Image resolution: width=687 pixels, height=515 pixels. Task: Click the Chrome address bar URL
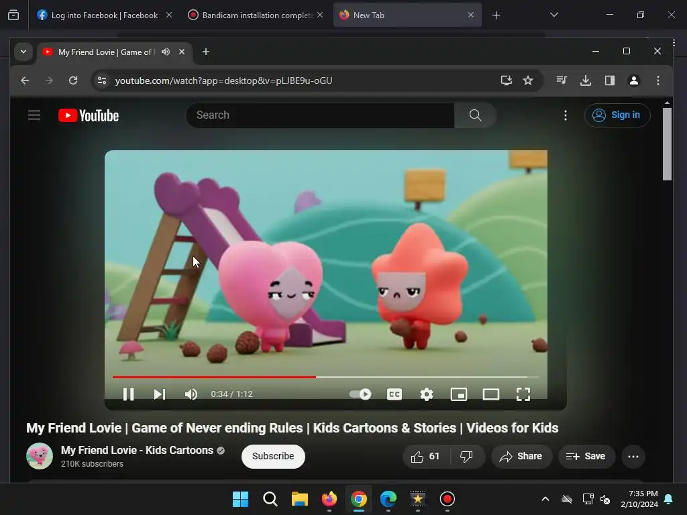point(223,80)
